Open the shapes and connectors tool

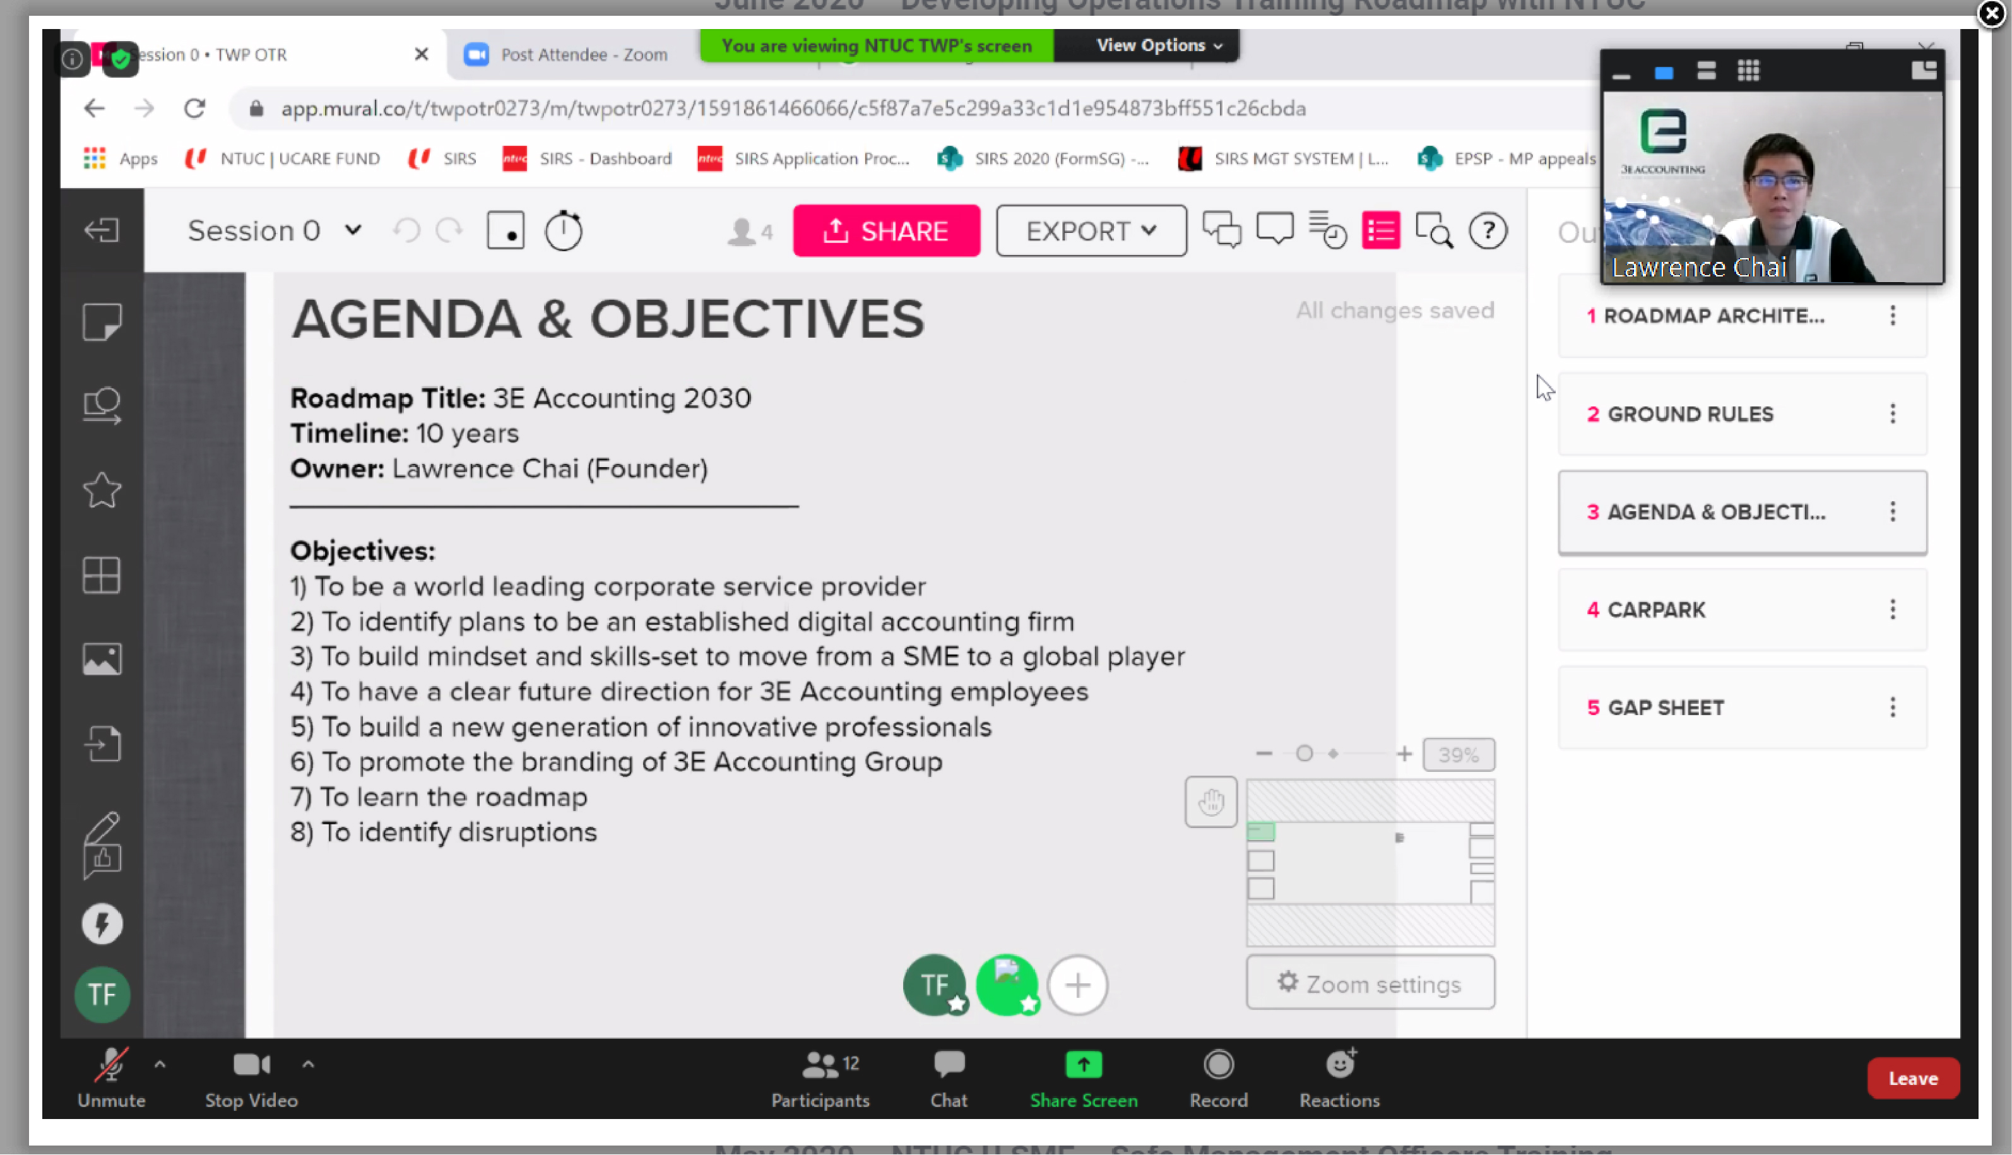click(x=102, y=405)
